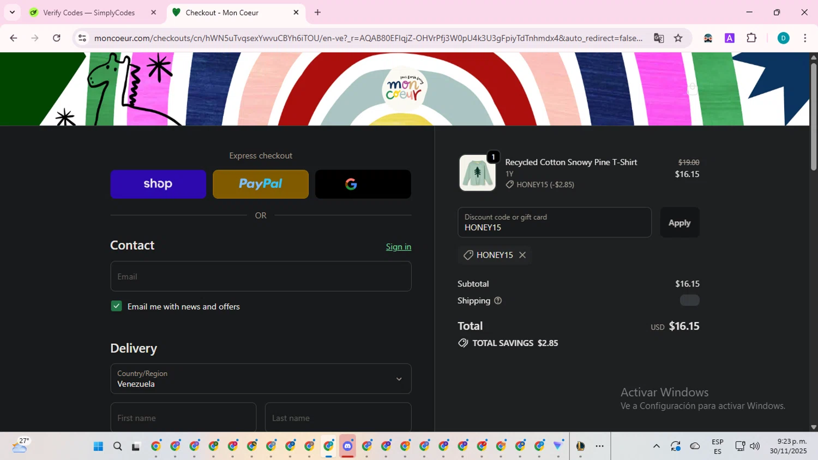Click Recycled Cotton Snowy Pine T-Shirt text
This screenshot has width=818, height=460.
(x=571, y=162)
